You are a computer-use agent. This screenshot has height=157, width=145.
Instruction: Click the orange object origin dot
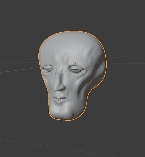coord(75,63)
